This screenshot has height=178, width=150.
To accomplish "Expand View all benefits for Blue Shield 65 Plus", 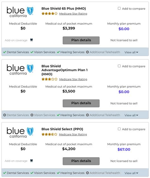I will click(x=131, y=52).
